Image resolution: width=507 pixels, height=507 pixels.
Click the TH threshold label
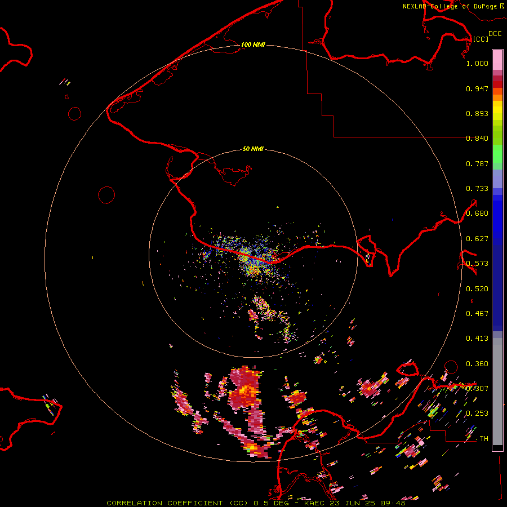(x=484, y=439)
